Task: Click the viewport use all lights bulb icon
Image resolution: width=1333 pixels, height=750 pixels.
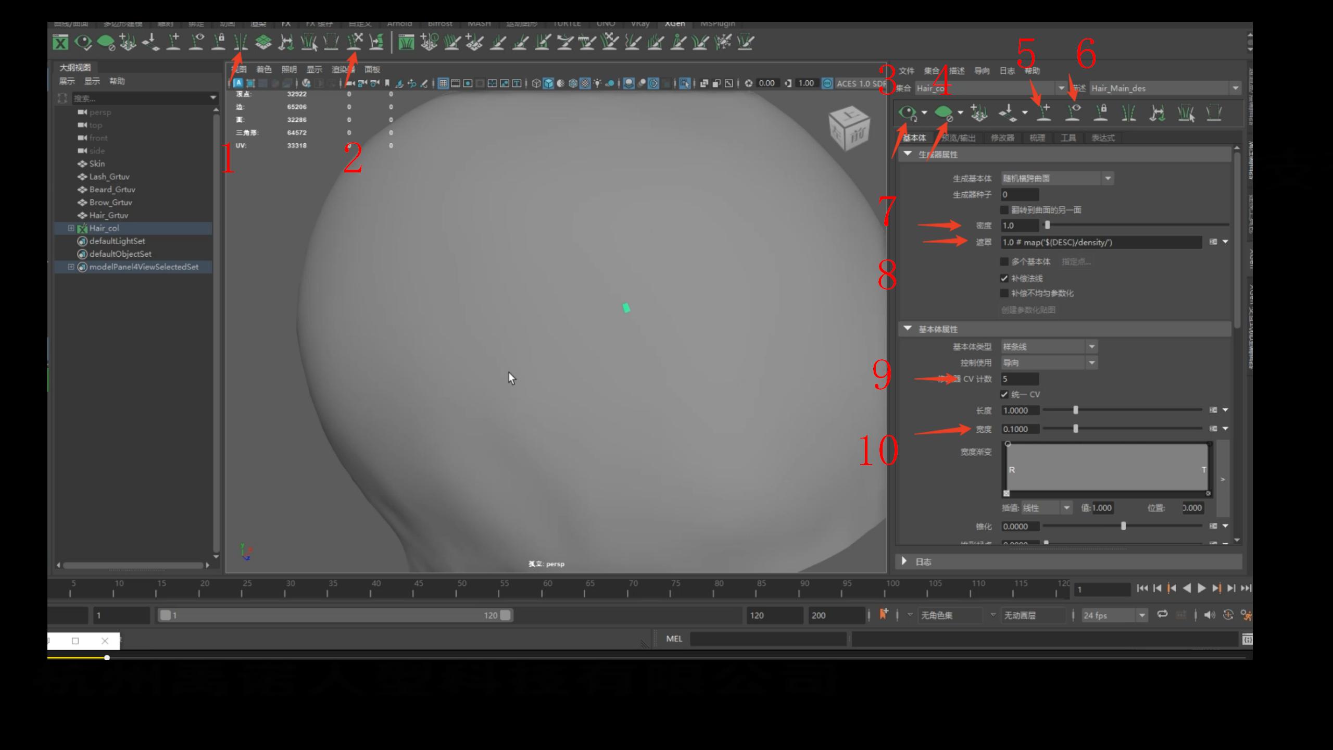Action: point(597,83)
